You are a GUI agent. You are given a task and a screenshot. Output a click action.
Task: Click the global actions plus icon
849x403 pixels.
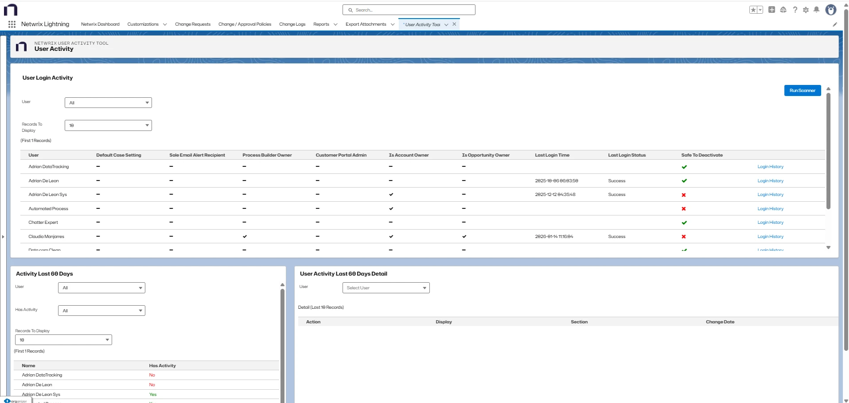[771, 9]
